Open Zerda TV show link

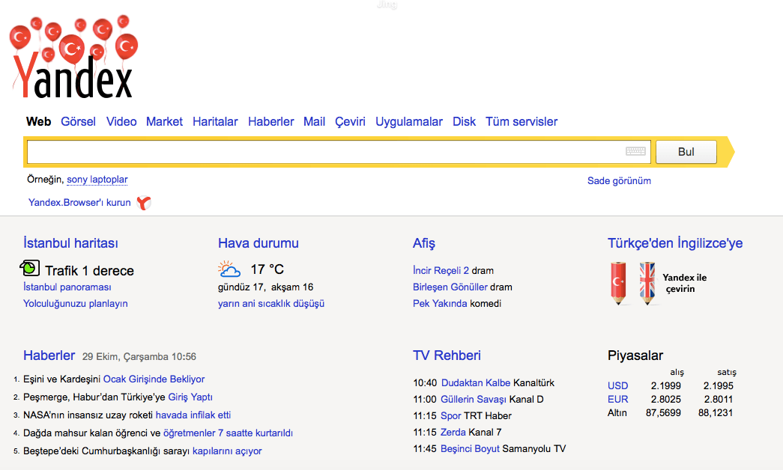pos(453,432)
